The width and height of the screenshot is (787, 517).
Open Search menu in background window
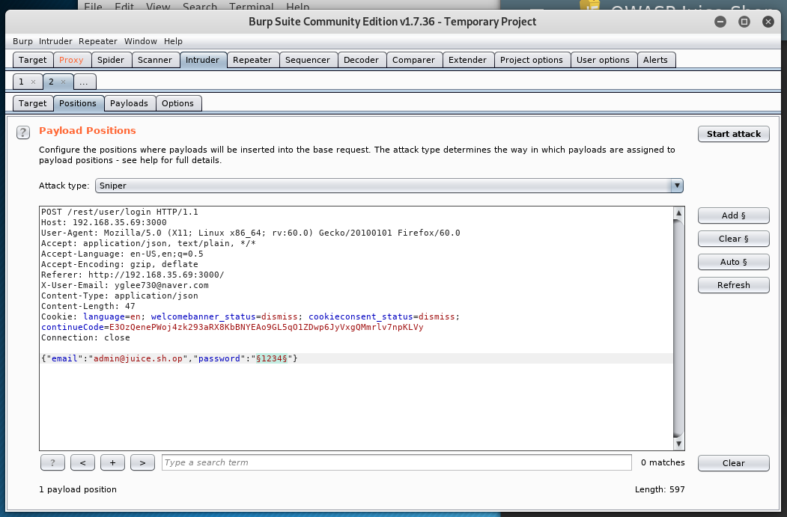(200, 7)
